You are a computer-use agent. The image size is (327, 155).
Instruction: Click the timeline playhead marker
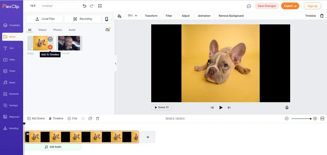click(24, 124)
